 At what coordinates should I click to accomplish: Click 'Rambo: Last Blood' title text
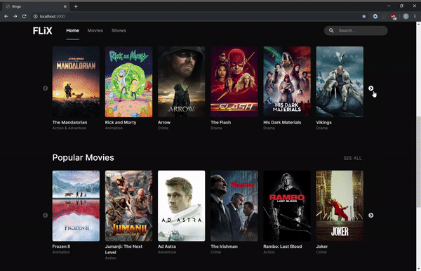(x=283, y=246)
